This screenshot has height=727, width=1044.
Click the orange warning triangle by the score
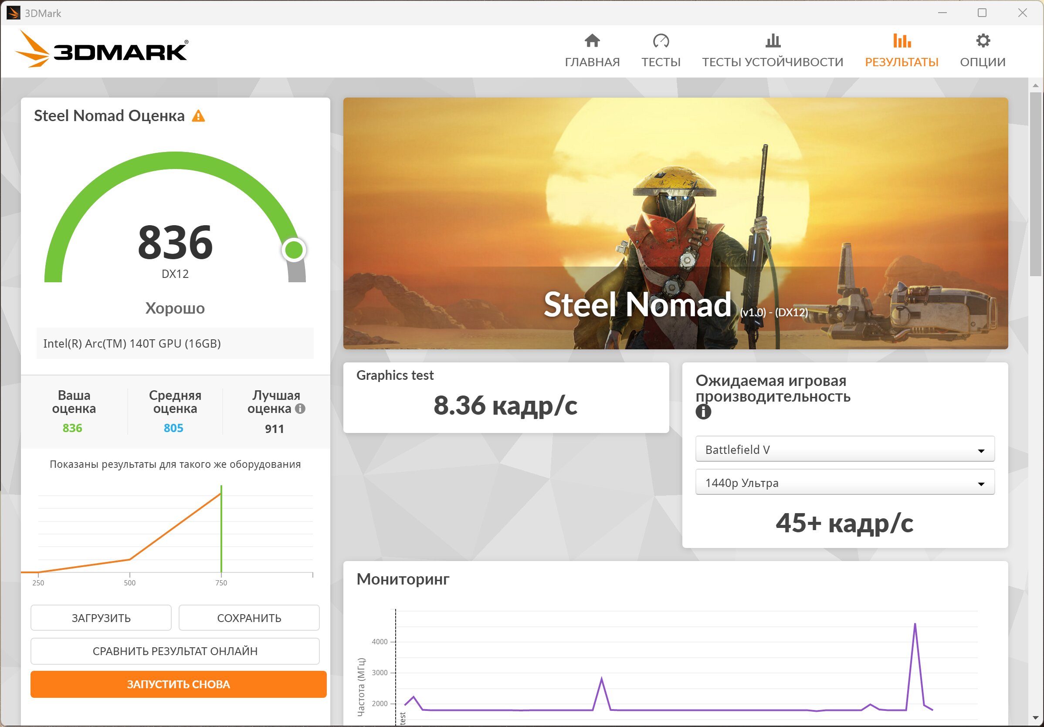(198, 116)
